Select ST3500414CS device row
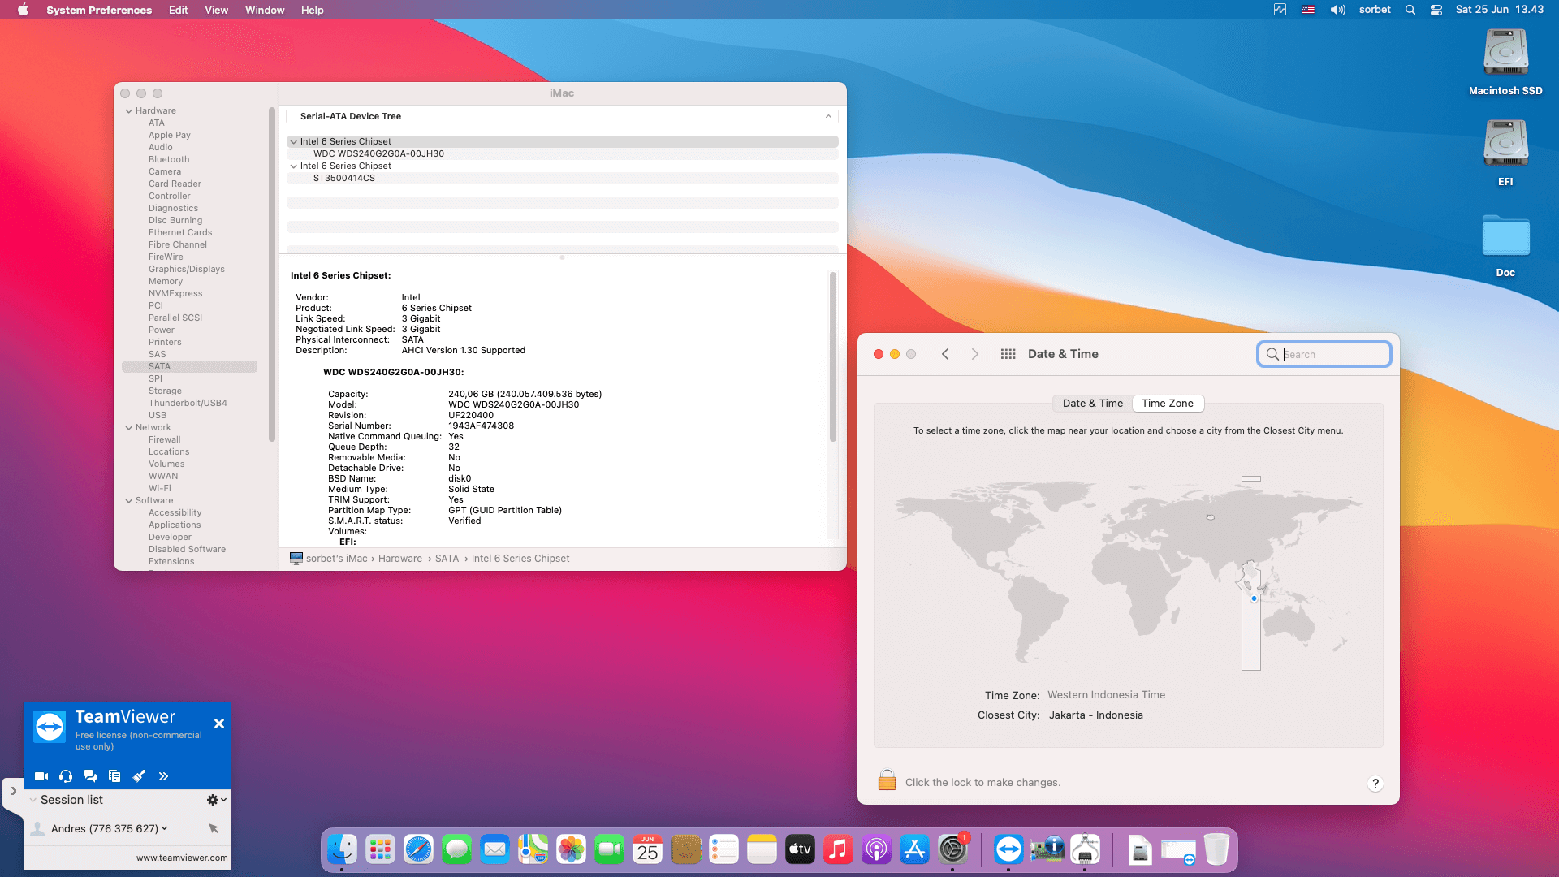This screenshot has height=877, width=1559. point(562,178)
